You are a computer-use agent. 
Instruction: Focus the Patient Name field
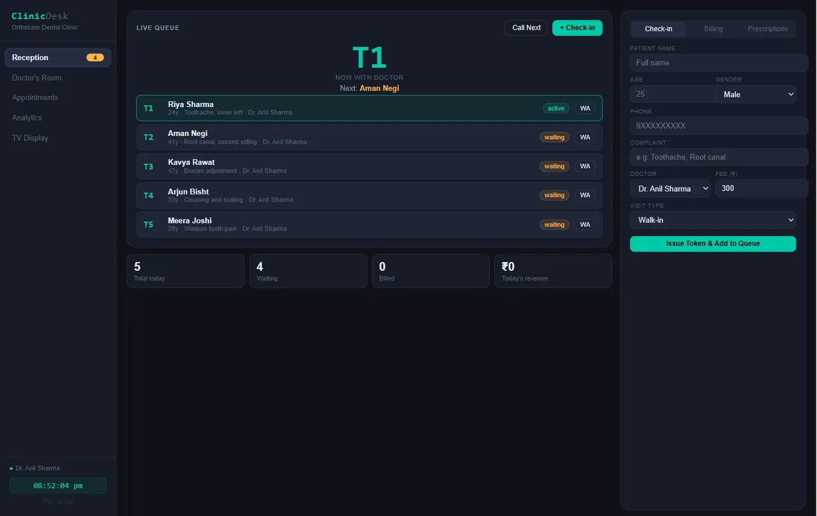718,62
